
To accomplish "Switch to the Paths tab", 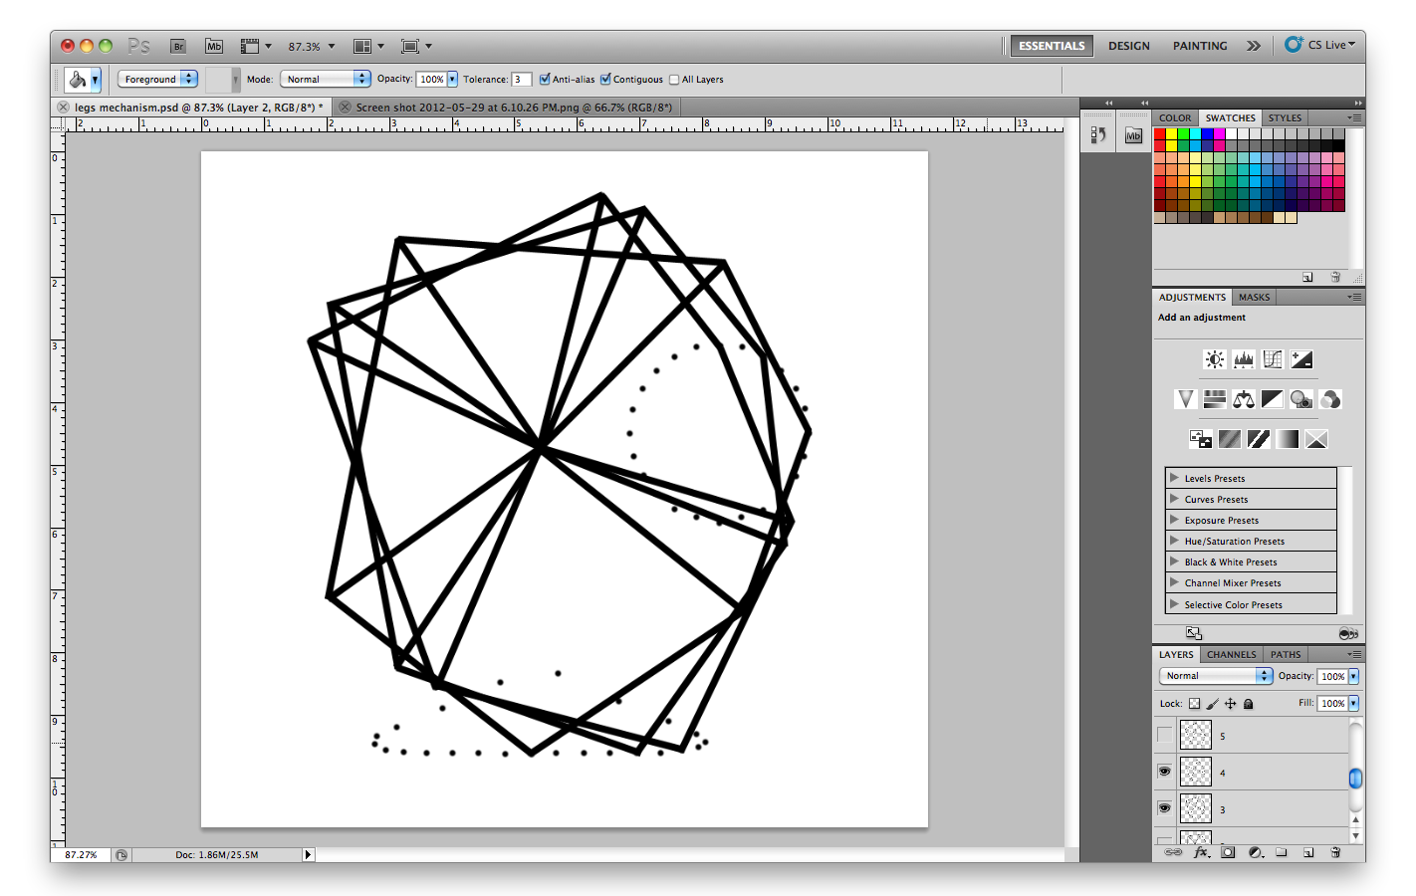I will coord(1286,654).
